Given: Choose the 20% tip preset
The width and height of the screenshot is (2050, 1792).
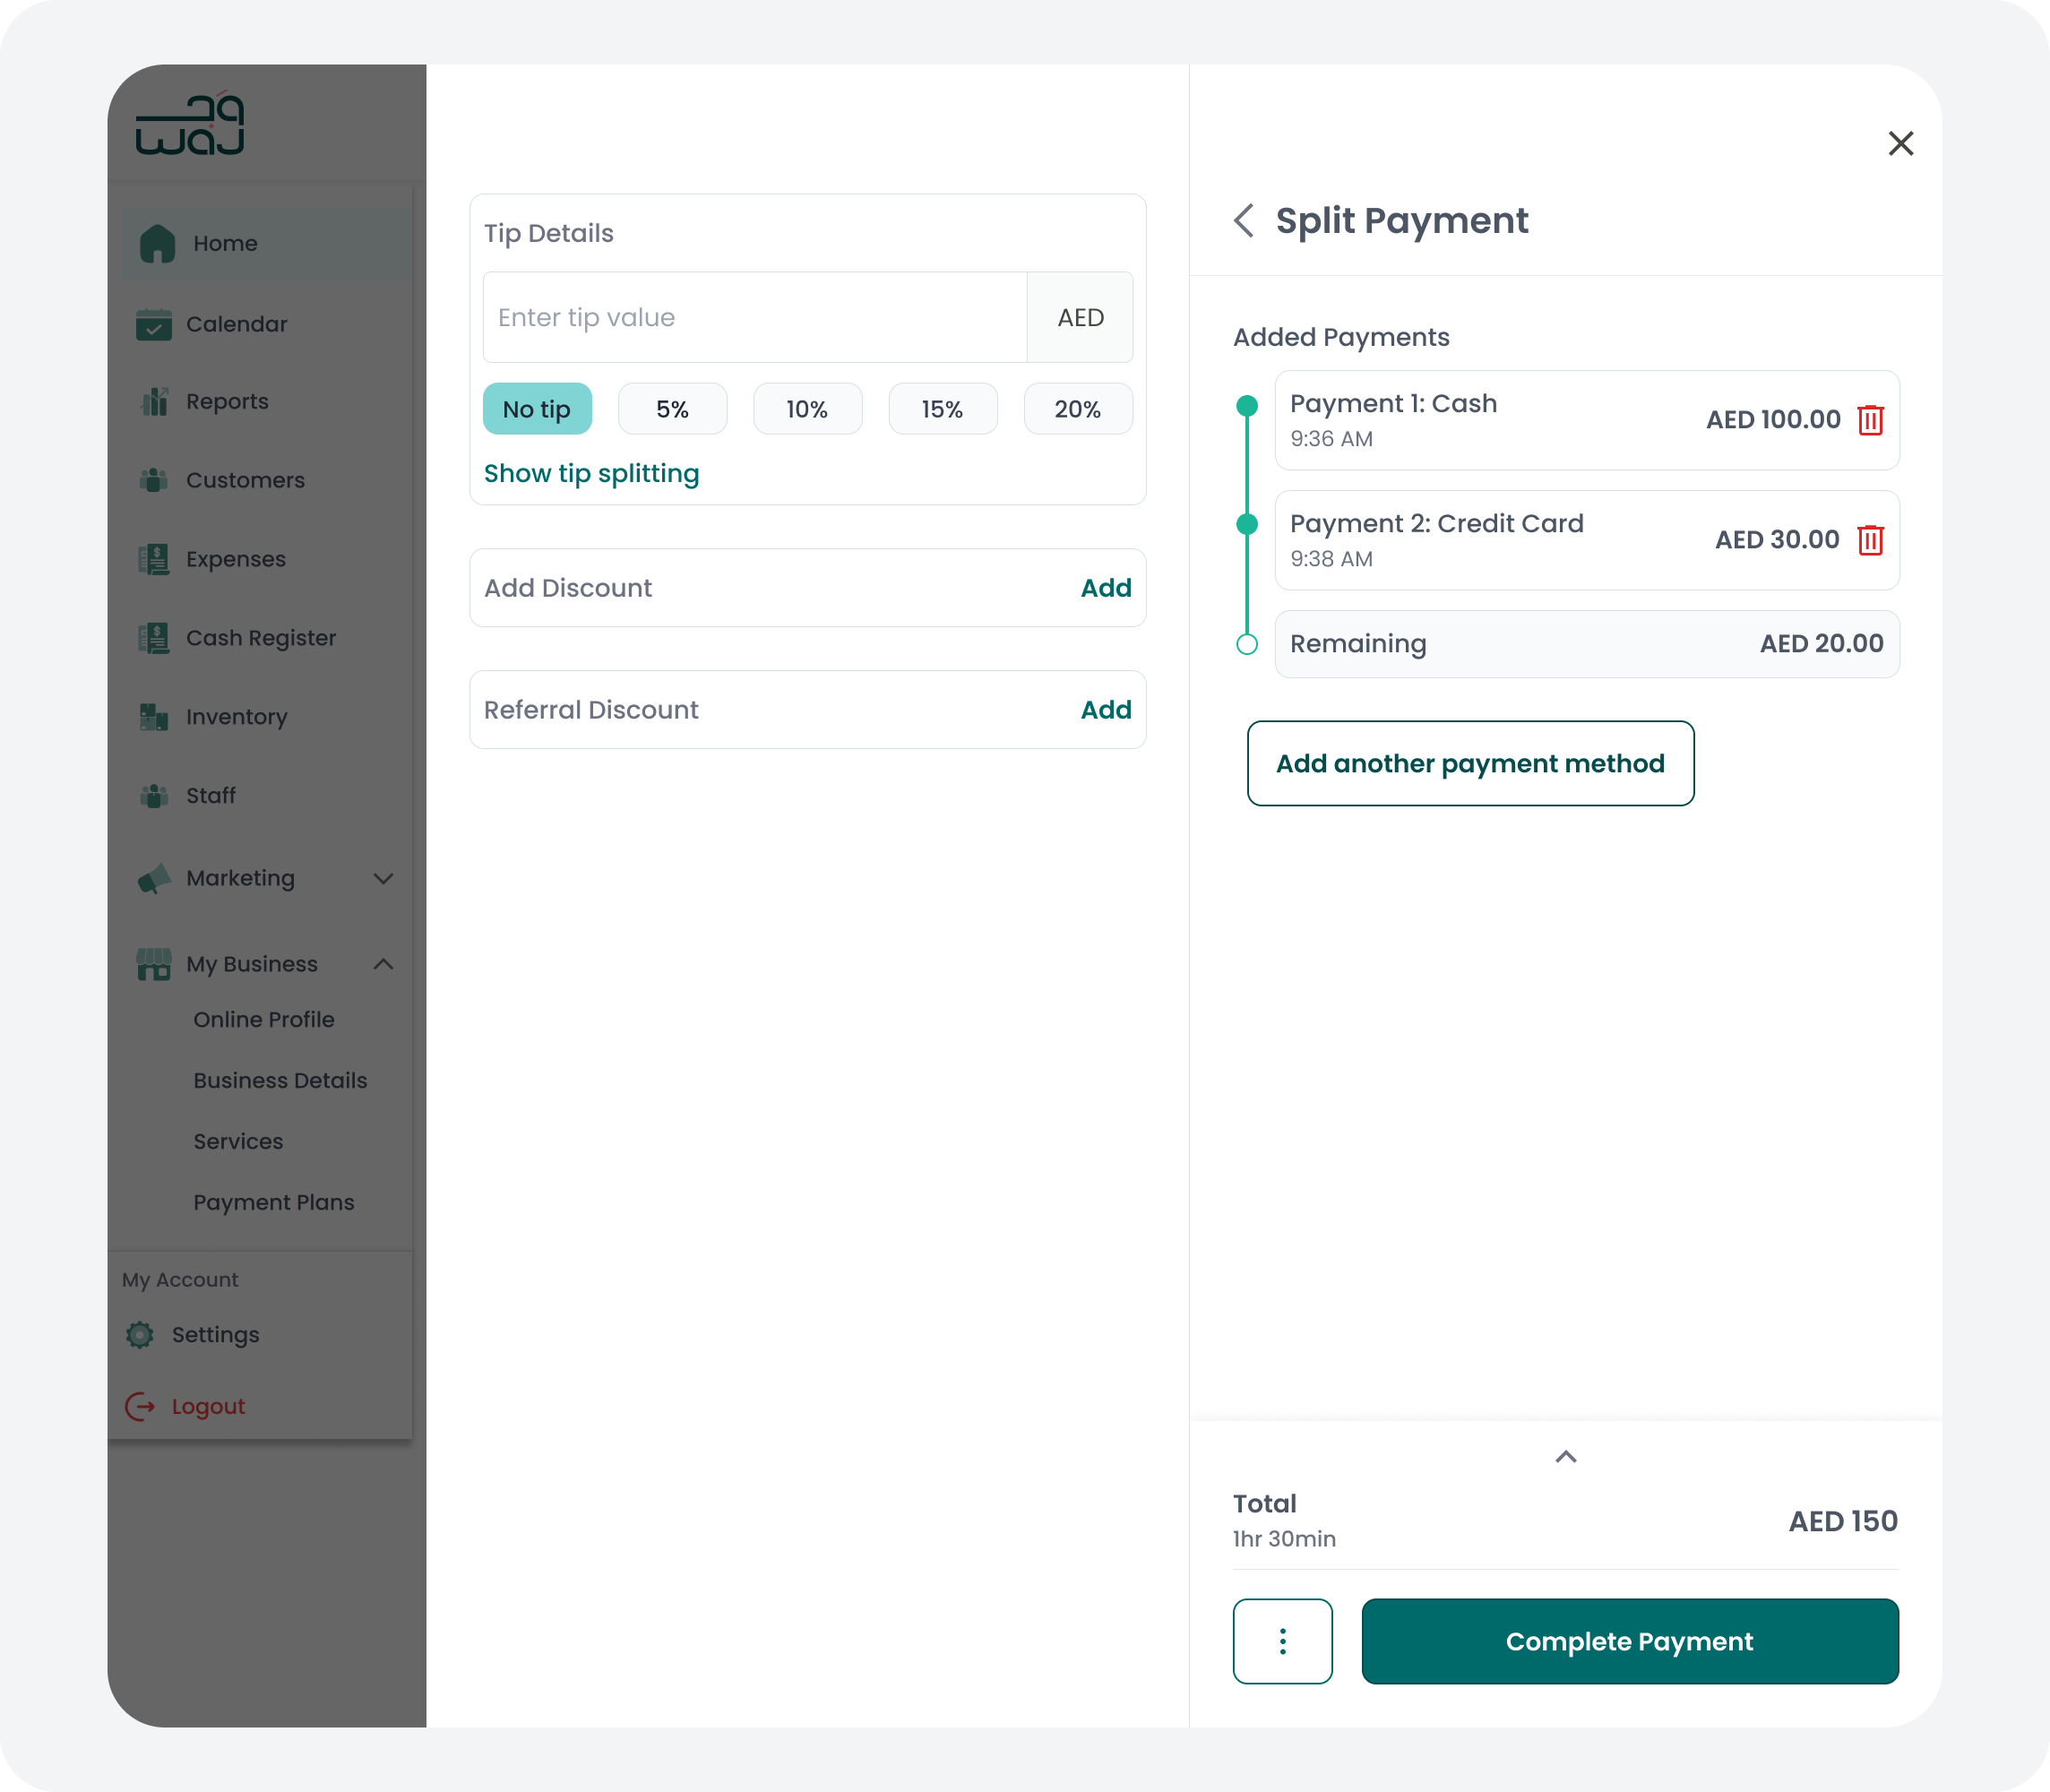Looking at the screenshot, I should [x=1078, y=408].
